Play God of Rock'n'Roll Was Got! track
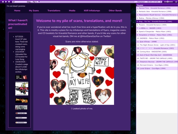178x134 pixels. coord(157,55)
